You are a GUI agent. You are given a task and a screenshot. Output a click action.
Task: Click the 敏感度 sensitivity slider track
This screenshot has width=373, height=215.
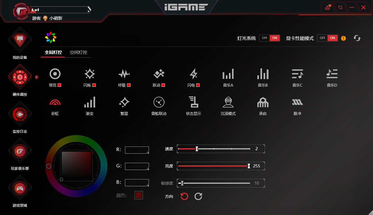[x=214, y=183]
